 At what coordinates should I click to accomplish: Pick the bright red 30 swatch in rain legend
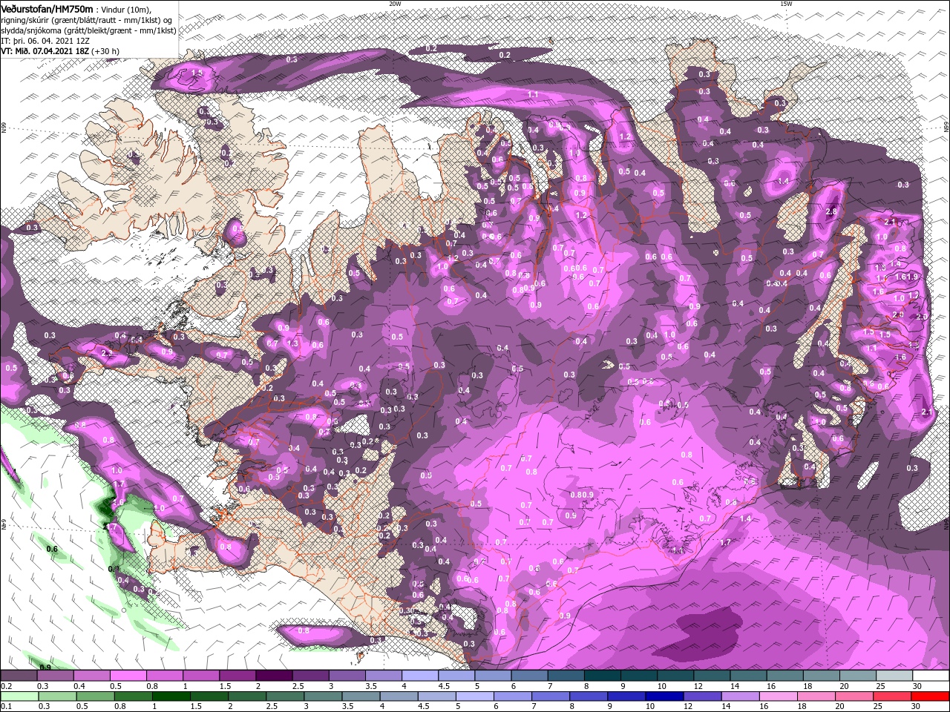930,696
